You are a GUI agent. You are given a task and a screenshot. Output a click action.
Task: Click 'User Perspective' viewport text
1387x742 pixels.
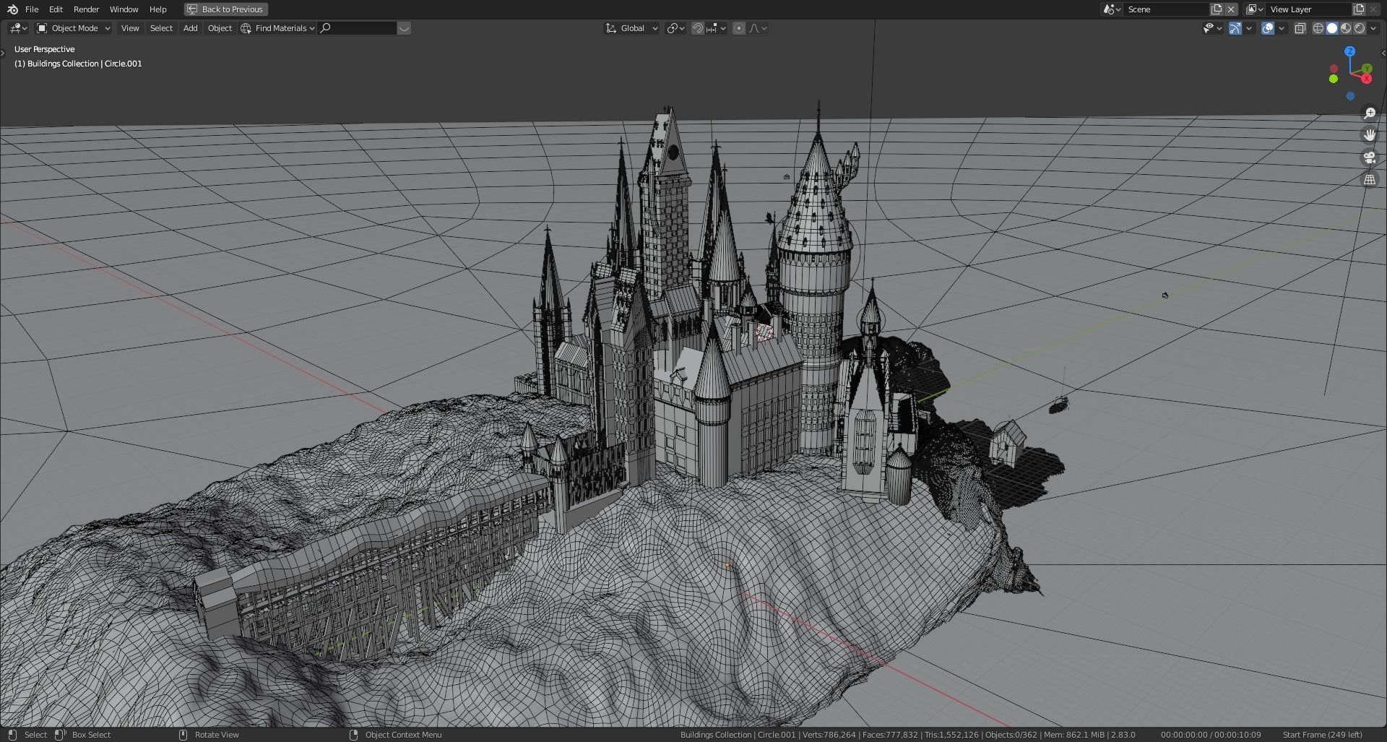tap(45, 49)
